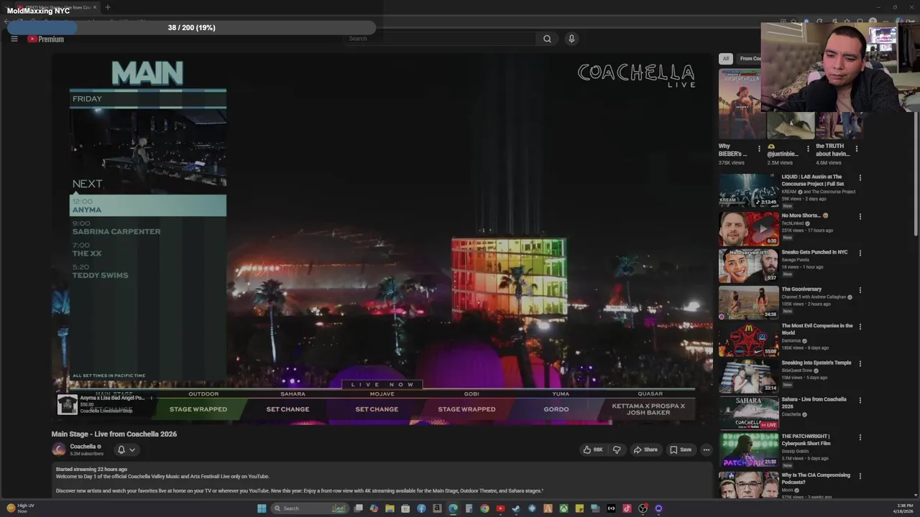The image size is (920, 517).
Task: Open the YouTube guide hamburger menu
Action: pos(14,39)
